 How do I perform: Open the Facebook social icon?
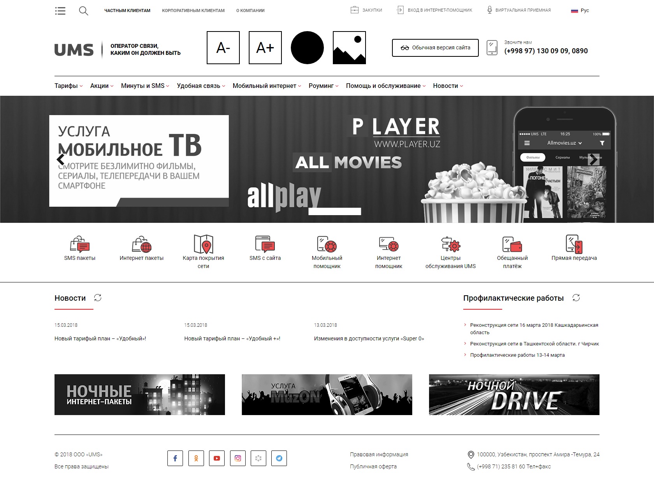[175, 458]
